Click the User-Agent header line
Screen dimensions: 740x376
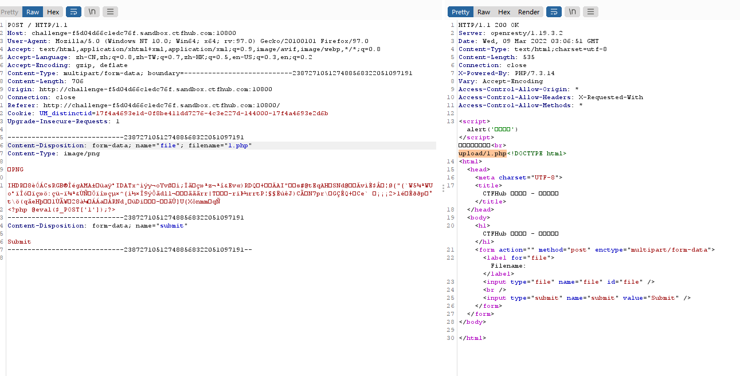[188, 41]
